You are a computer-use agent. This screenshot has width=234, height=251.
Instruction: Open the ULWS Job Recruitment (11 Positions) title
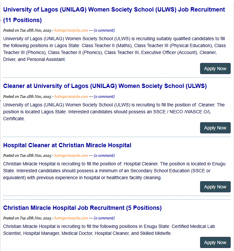114,10
